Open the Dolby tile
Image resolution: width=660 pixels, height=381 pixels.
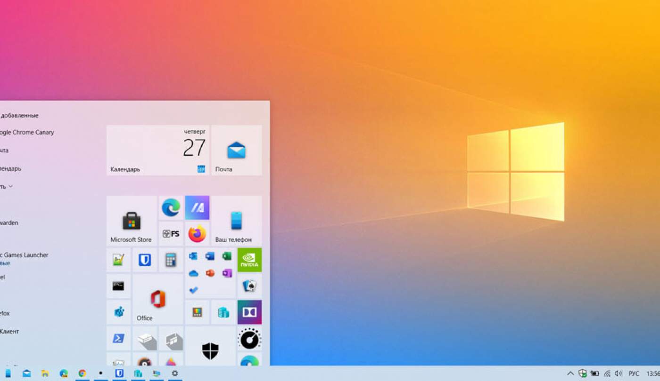point(249,312)
